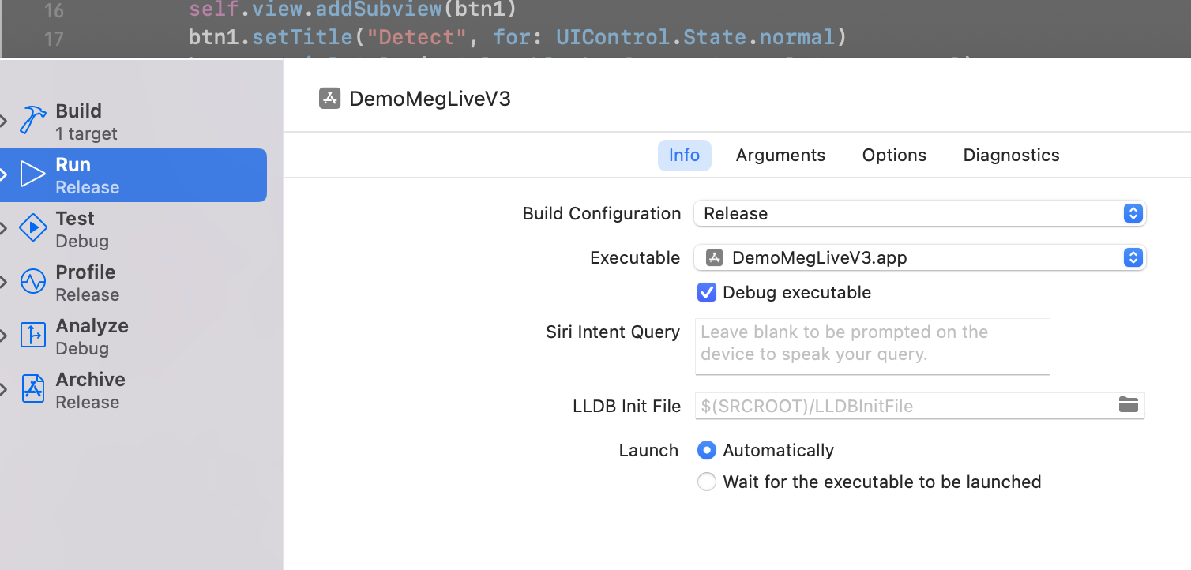This screenshot has width=1191, height=570.
Task: Click the Build hammer icon
Action: 32,121
